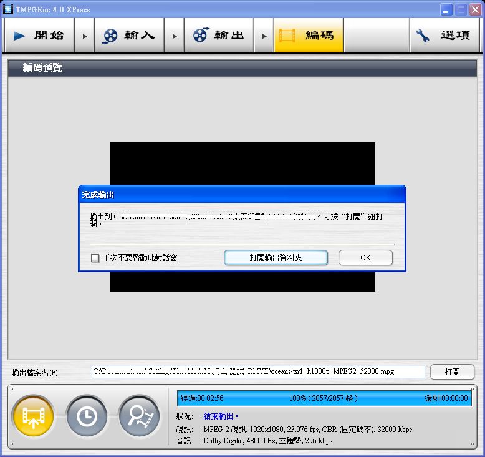Click the TMPGEnc film icon in title bar
485x457 pixels.
point(8,9)
